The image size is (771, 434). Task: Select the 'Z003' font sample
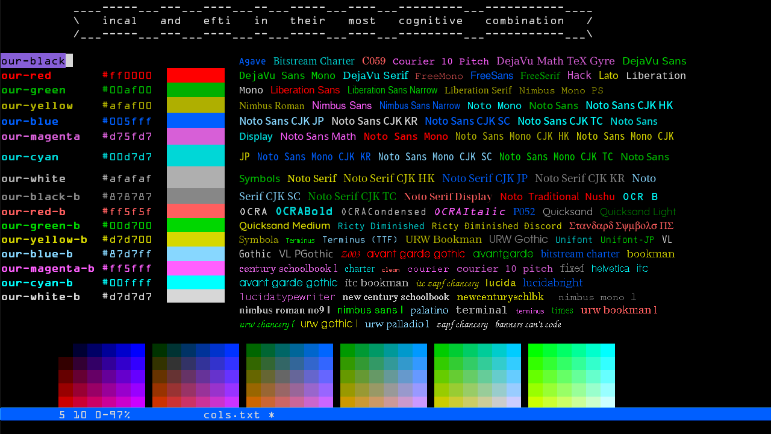point(351,254)
